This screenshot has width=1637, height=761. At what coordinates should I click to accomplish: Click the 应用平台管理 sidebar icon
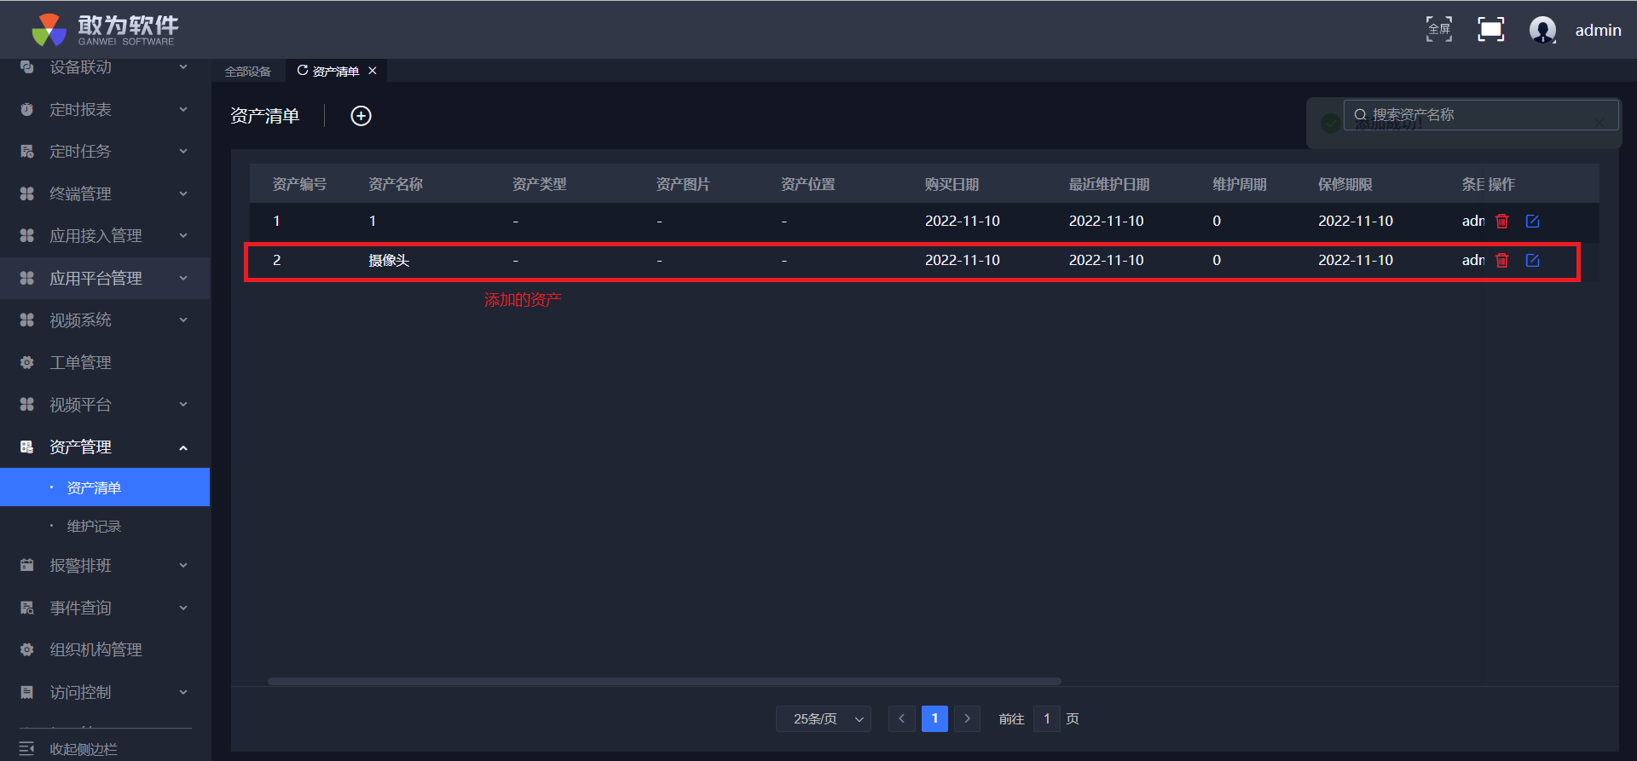(27, 278)
